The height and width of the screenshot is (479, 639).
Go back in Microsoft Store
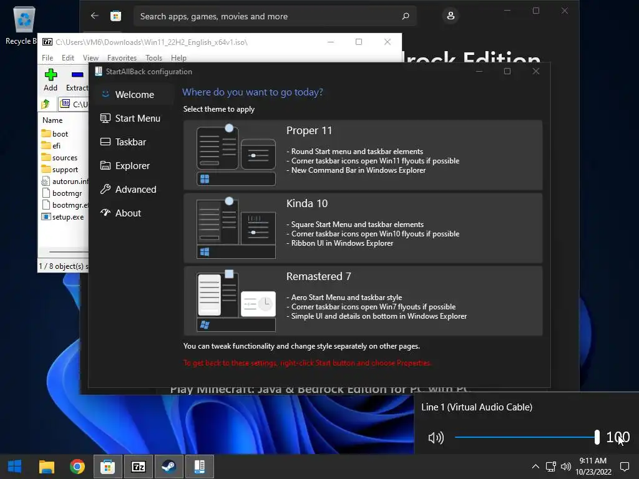tap(95, 16)
